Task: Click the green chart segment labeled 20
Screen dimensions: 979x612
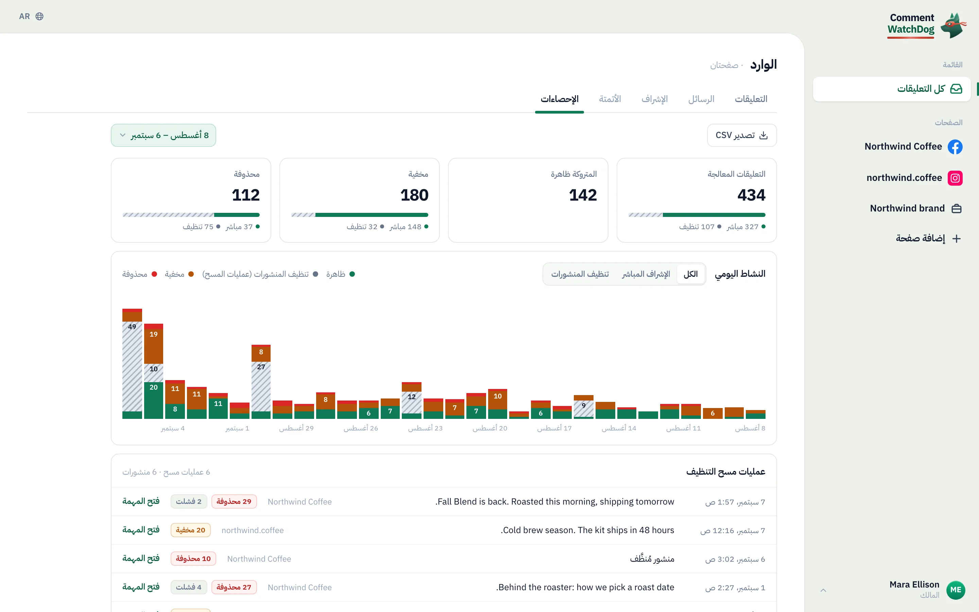Action: click(x=153, y=400)
